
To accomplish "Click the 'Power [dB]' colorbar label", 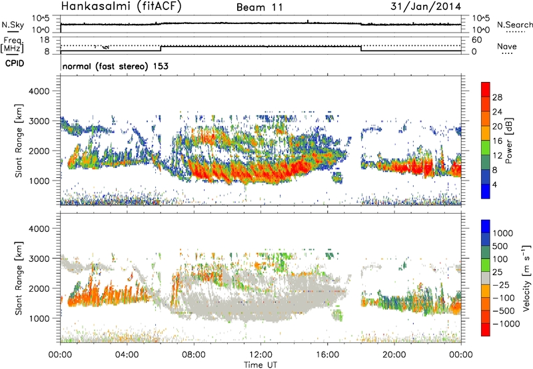I will [508, 141].
